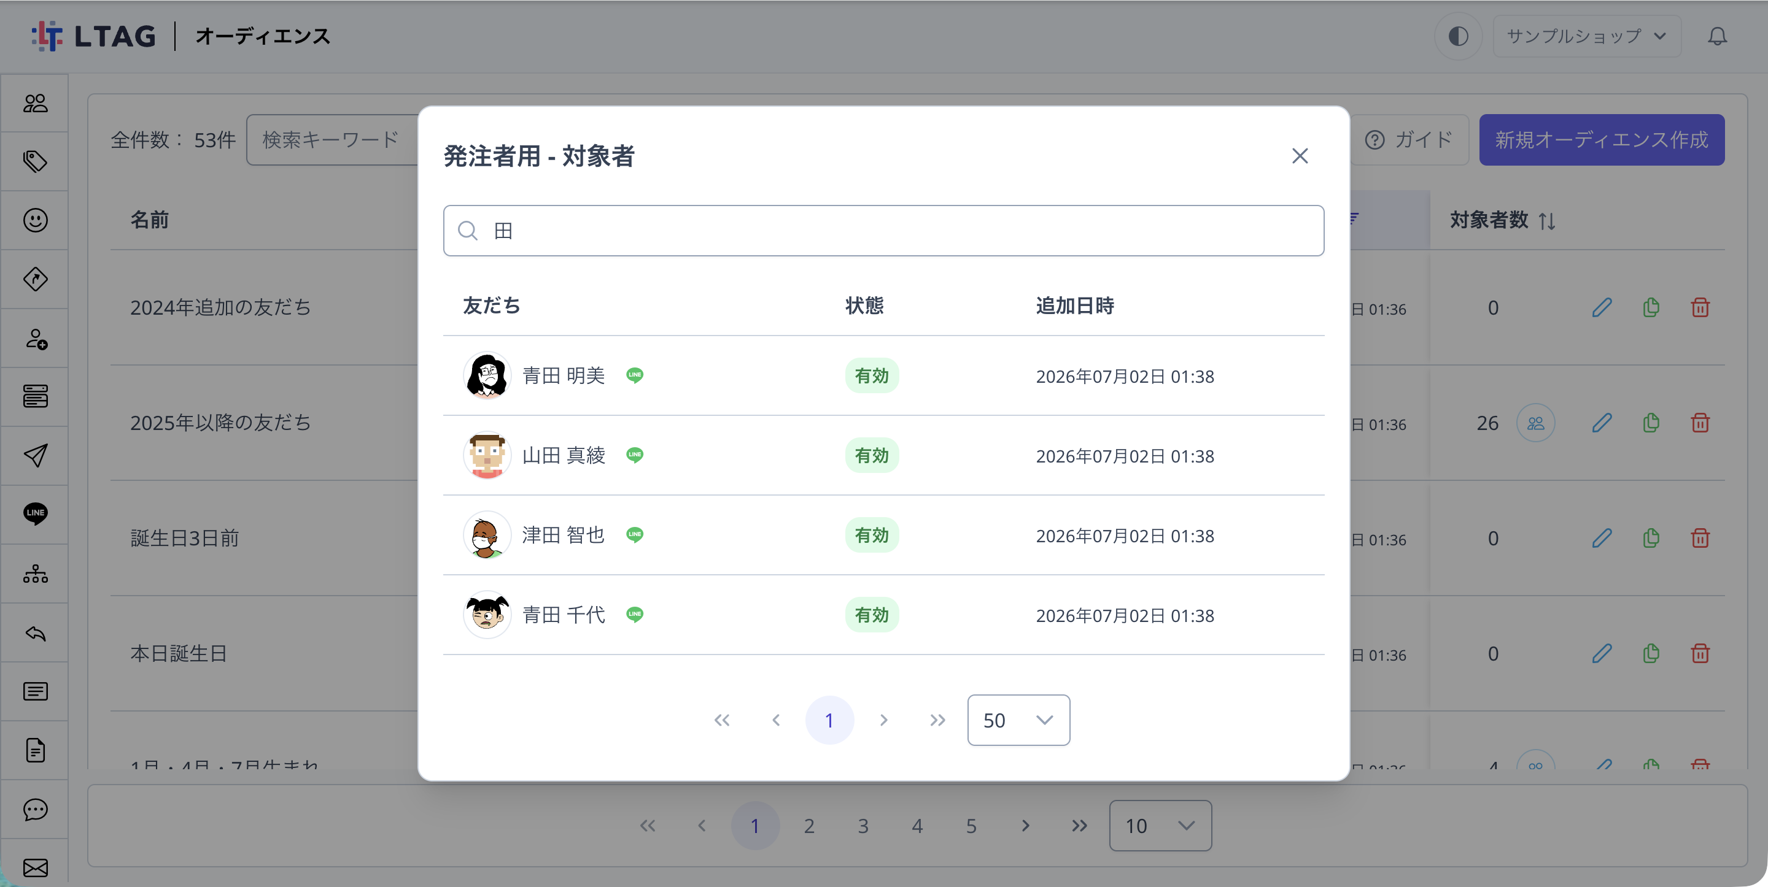This screenshot has height=887, width=1768.
Task: Click the modal search field containing 田
Action: tap(883, 231)
